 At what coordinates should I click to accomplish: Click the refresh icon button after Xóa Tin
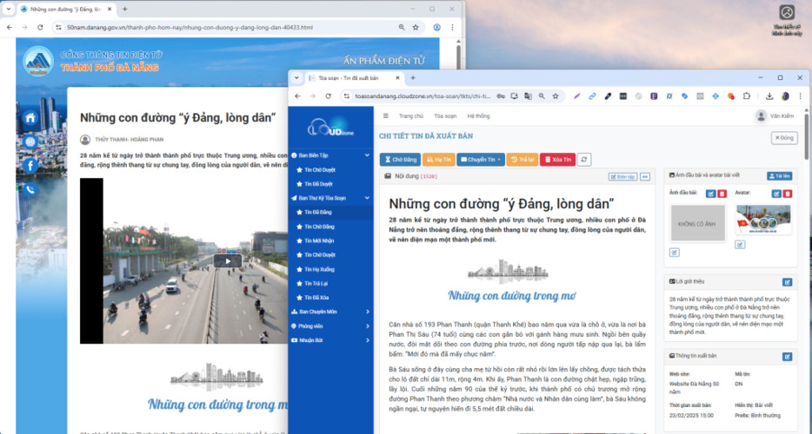585,160
